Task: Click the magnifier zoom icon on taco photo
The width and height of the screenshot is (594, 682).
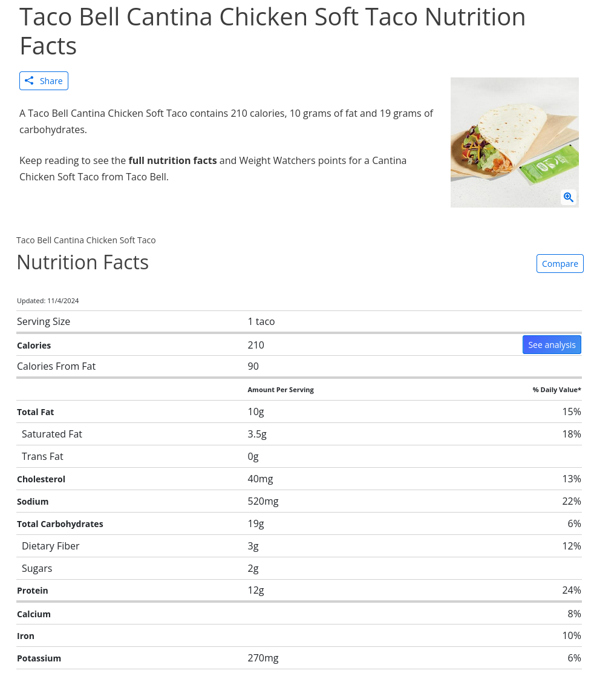Action: coord(568,197)
